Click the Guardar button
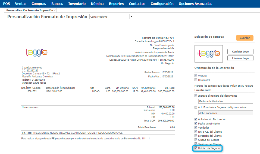This screenshot has width=260, height=154. point(245,38)
